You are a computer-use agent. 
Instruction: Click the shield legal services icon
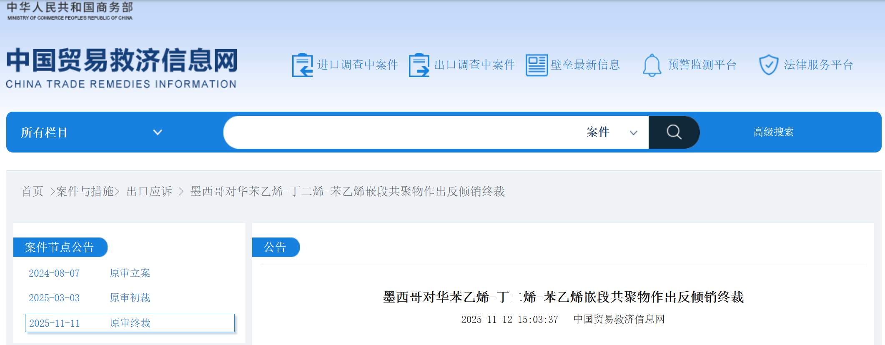768,65
